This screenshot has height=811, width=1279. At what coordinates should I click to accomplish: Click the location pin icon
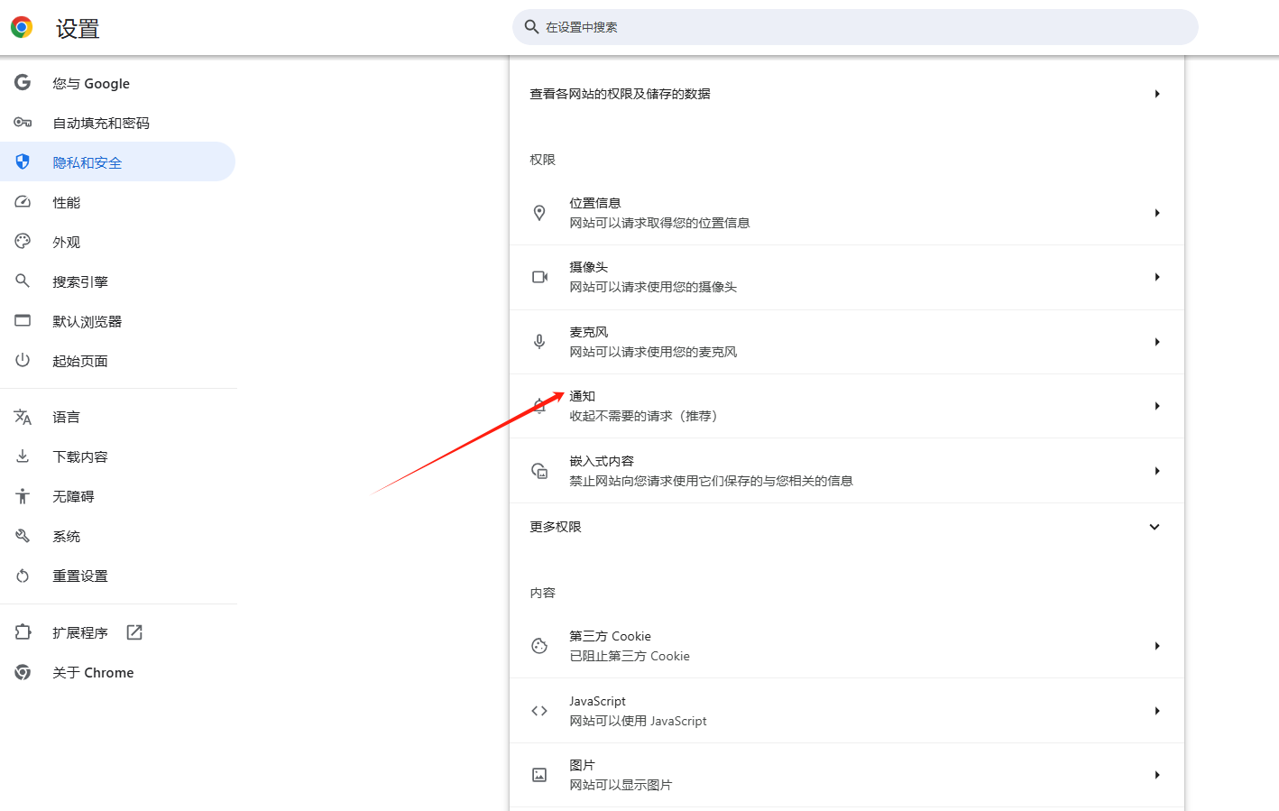pos(539,213)
